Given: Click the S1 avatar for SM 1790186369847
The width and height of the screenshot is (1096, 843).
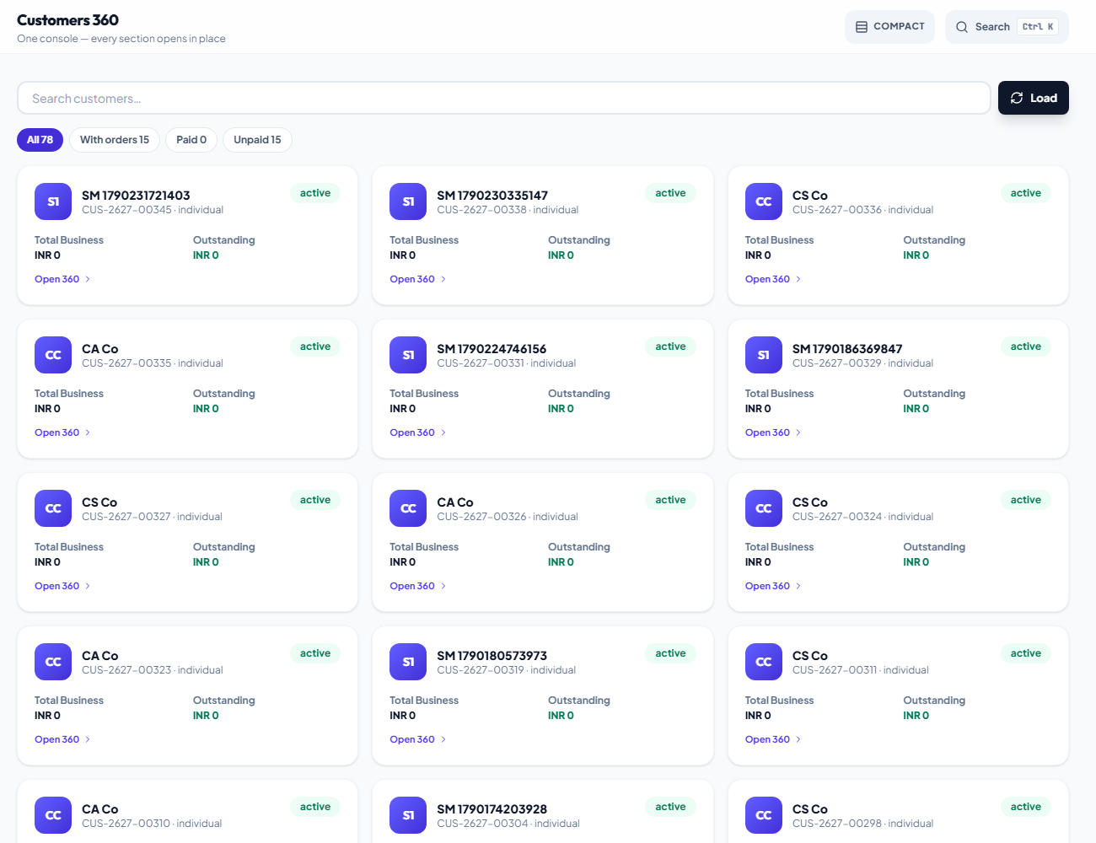Looking at the screenshot, I should (764, 355).
